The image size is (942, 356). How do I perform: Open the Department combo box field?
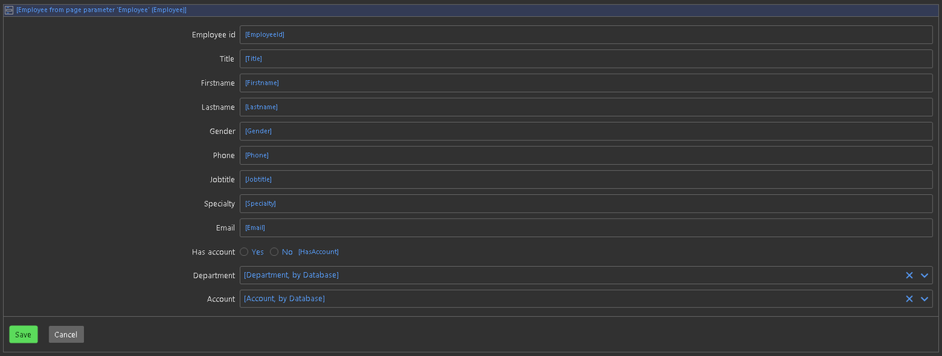[x=586, y=275]
